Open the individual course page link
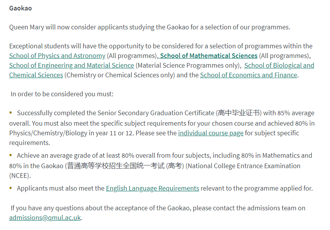This screenshot has width=330, height=230. pyautogui.click(x=211, y=133)
